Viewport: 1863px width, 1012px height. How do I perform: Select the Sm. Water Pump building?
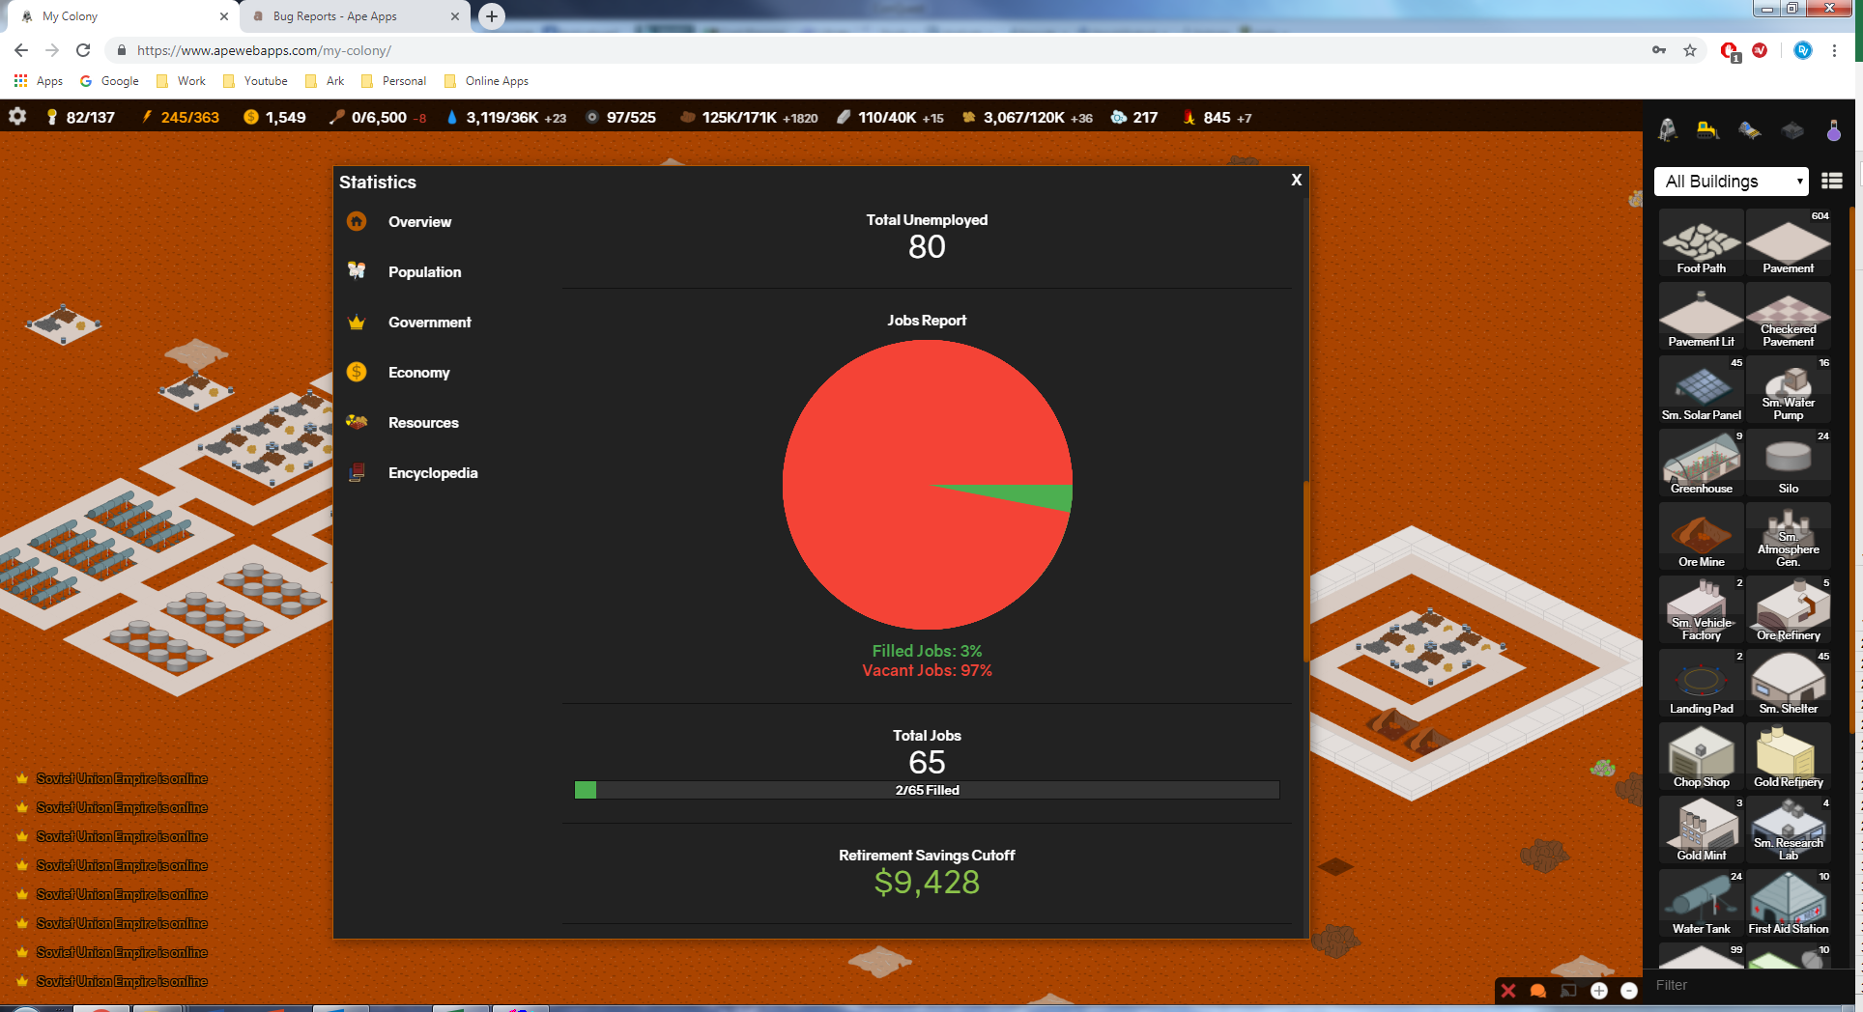tap(1789, 390)
